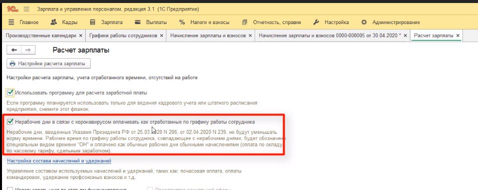This screenshot has width=478, height=190.
Task: Open the Отчетность, справки section
Action: [271, 22]
